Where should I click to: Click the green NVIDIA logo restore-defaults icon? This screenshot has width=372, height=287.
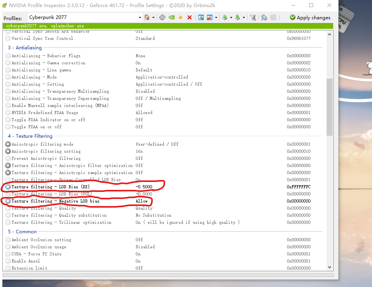coord(171,17)
